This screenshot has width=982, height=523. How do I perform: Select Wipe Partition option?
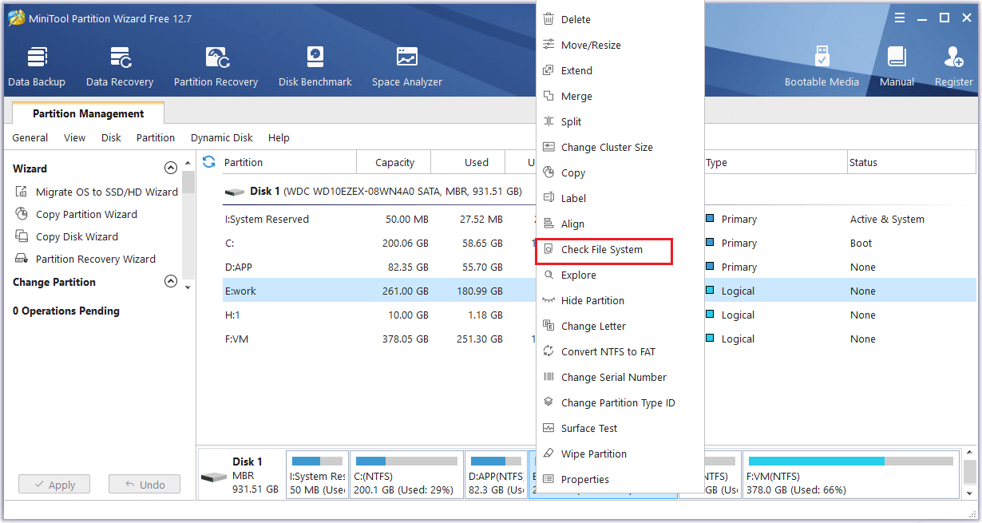[x=620, y=454]
